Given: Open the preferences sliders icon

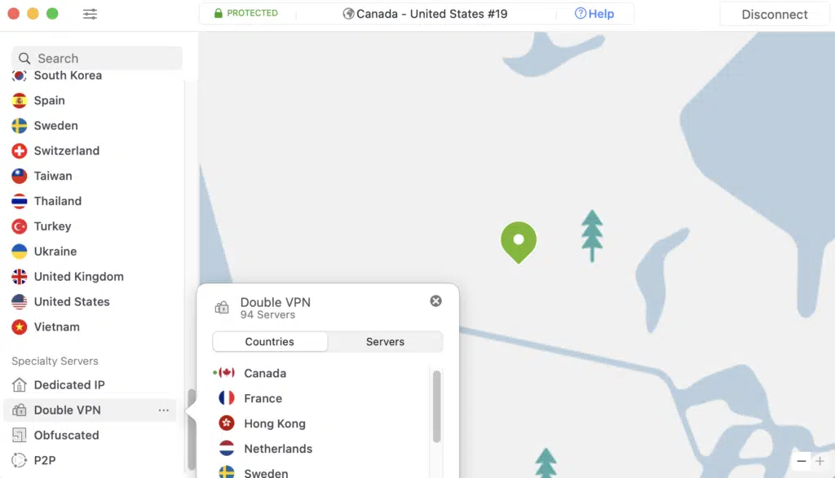Looking at the screenshot, I should coord(90,14).
